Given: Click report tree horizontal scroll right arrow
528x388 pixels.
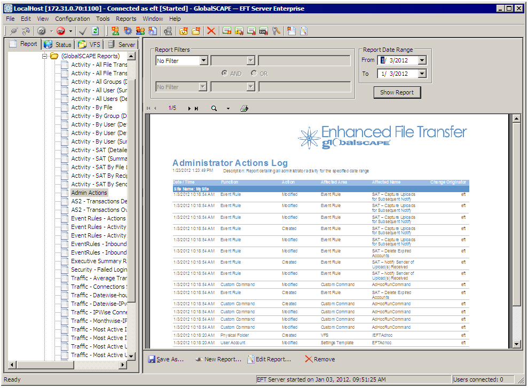Looking at the screenshot, I should coord(123,365).
